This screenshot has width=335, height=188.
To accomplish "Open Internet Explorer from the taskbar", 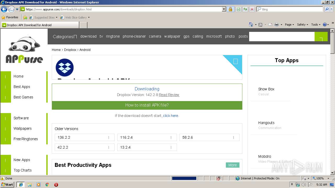I will (x=21, y=185).
